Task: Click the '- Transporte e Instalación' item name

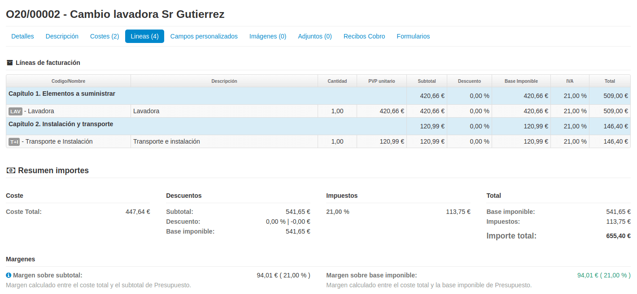Action: (58, 141)
